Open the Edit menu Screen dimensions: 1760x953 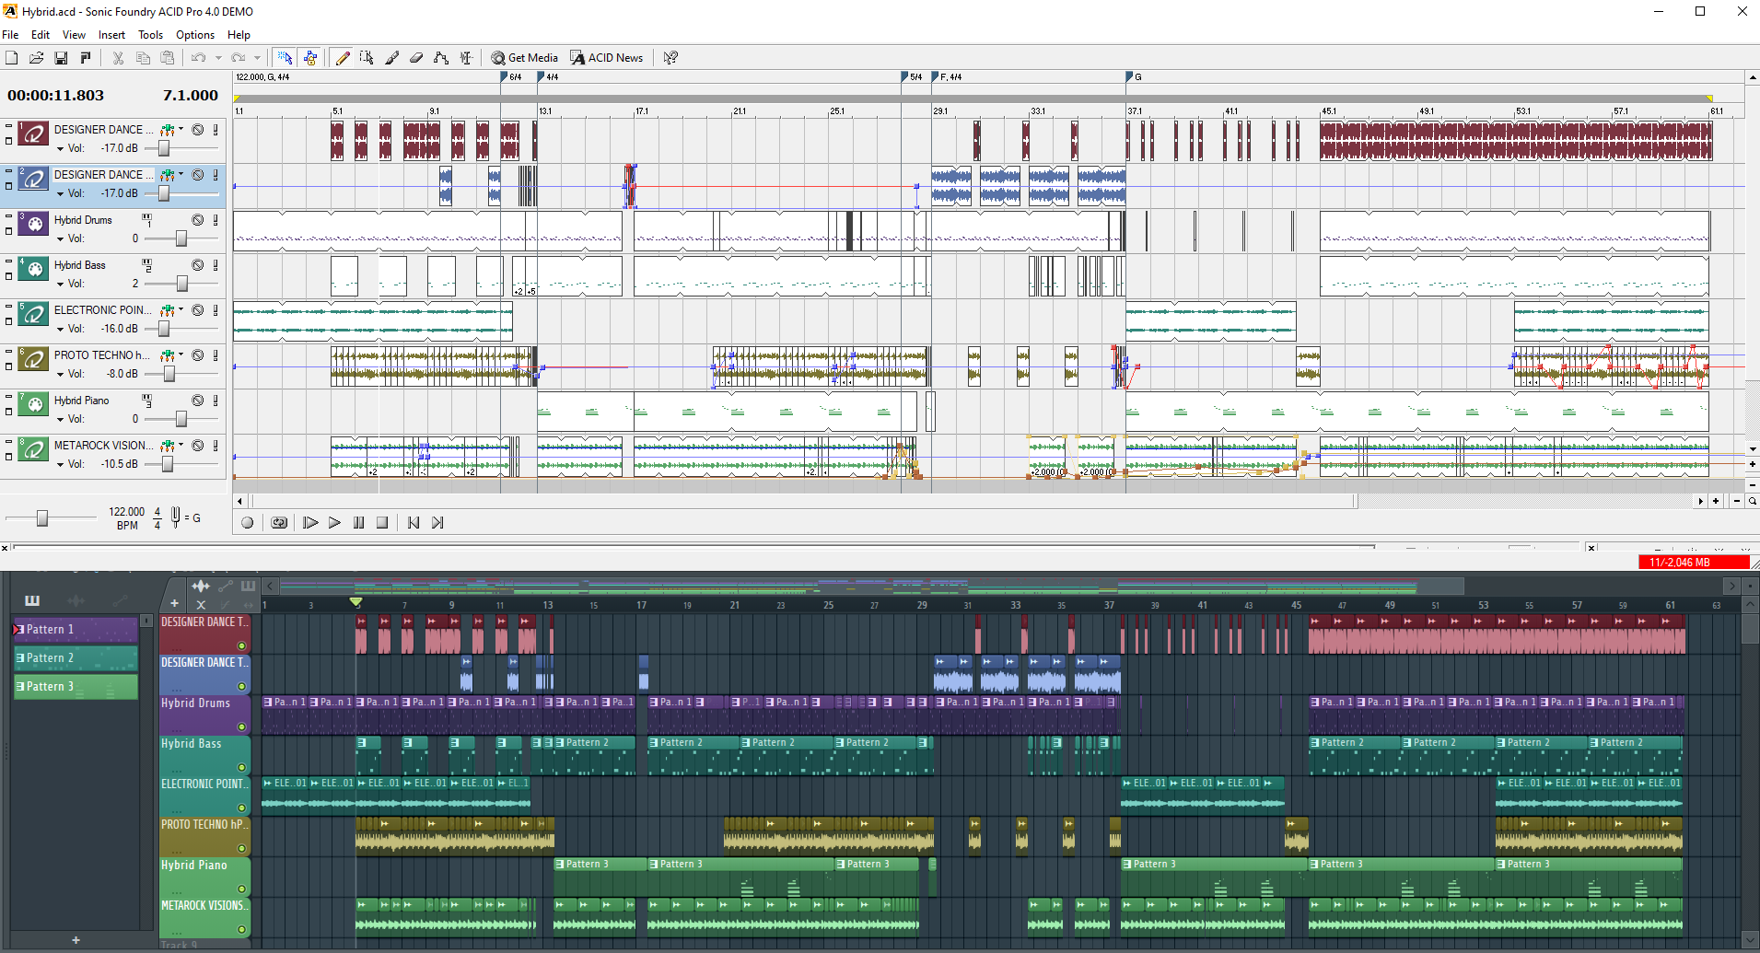(41, 35)
